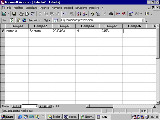Open the Vai dropdown menu
160x120 pixels.
coord(47,20)
